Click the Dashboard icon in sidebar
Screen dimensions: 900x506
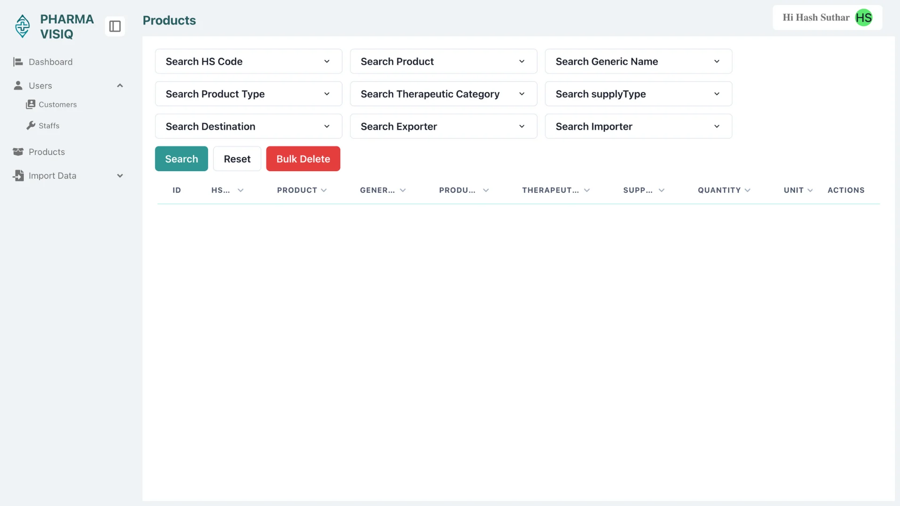click(x=18, y=62)
